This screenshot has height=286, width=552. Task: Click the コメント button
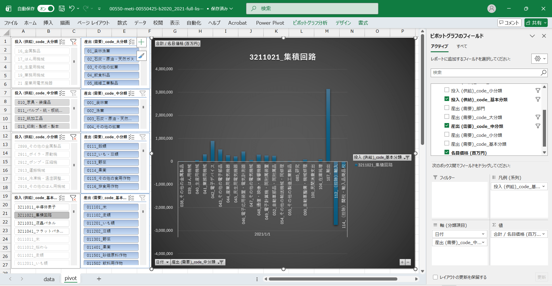tap(509, 23)
